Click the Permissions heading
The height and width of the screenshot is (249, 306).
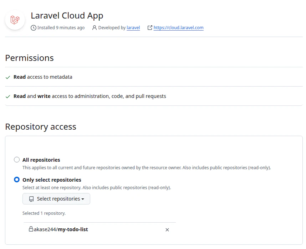(30, 58)
